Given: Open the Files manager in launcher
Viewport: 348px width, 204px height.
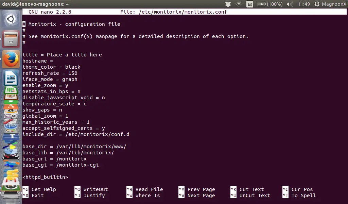Looking at the screenshot, I should tap(11, 39).
